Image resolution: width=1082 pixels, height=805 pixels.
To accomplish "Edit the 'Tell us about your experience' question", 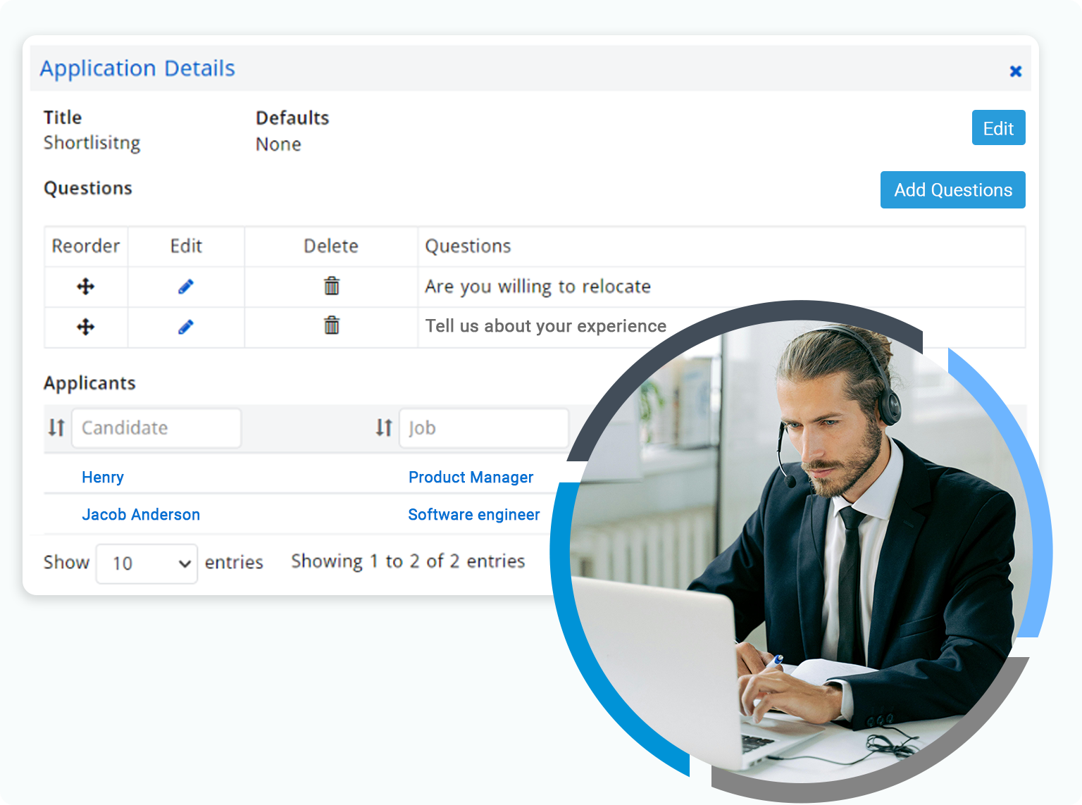I will [x=186, y=327].
